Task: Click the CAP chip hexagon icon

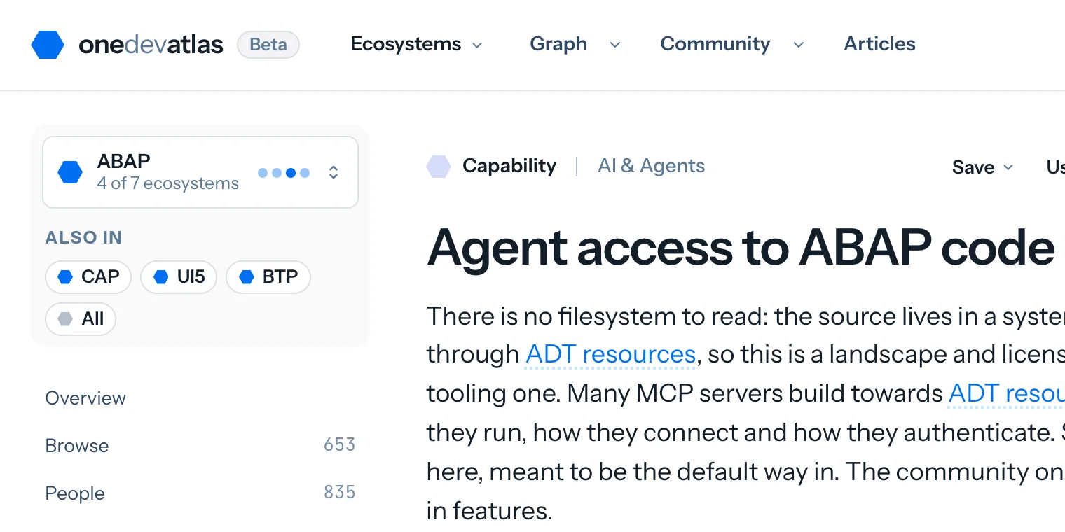Action: [65, 277]
